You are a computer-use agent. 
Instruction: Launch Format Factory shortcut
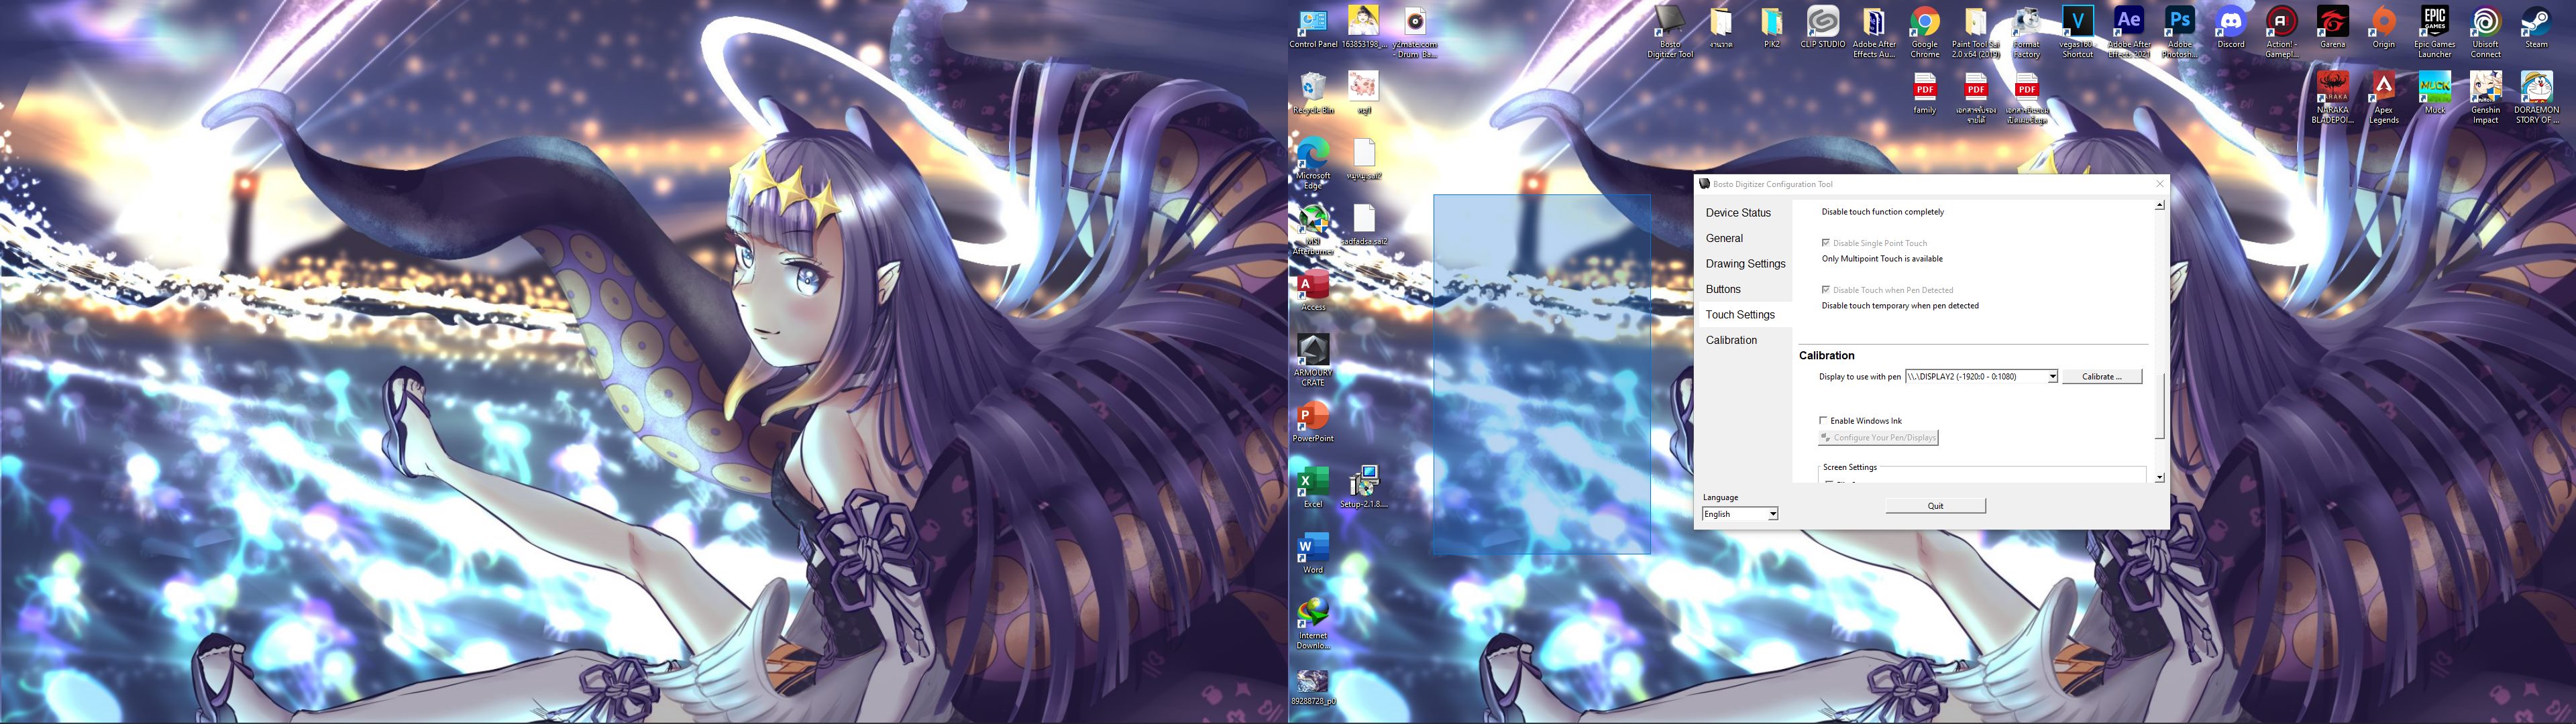pyautogui.click(x=2027, y=30)
